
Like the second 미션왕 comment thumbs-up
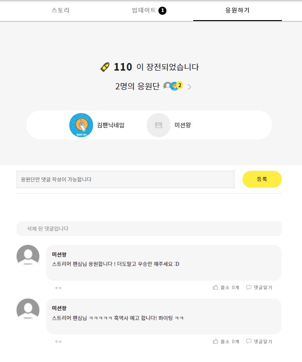pyautogui.click(x=215, y=341)
